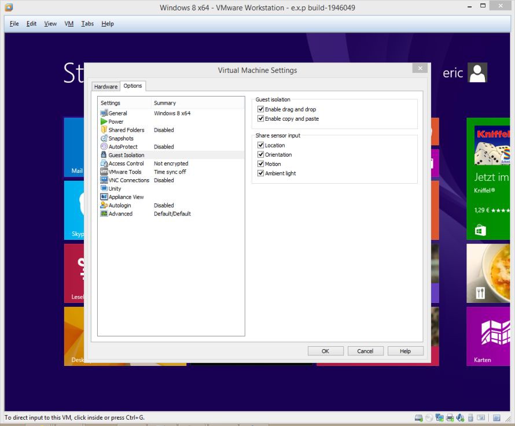Click the Mail tile in the VM
Viewport: 515px width, 426px height.
[74, 147]
